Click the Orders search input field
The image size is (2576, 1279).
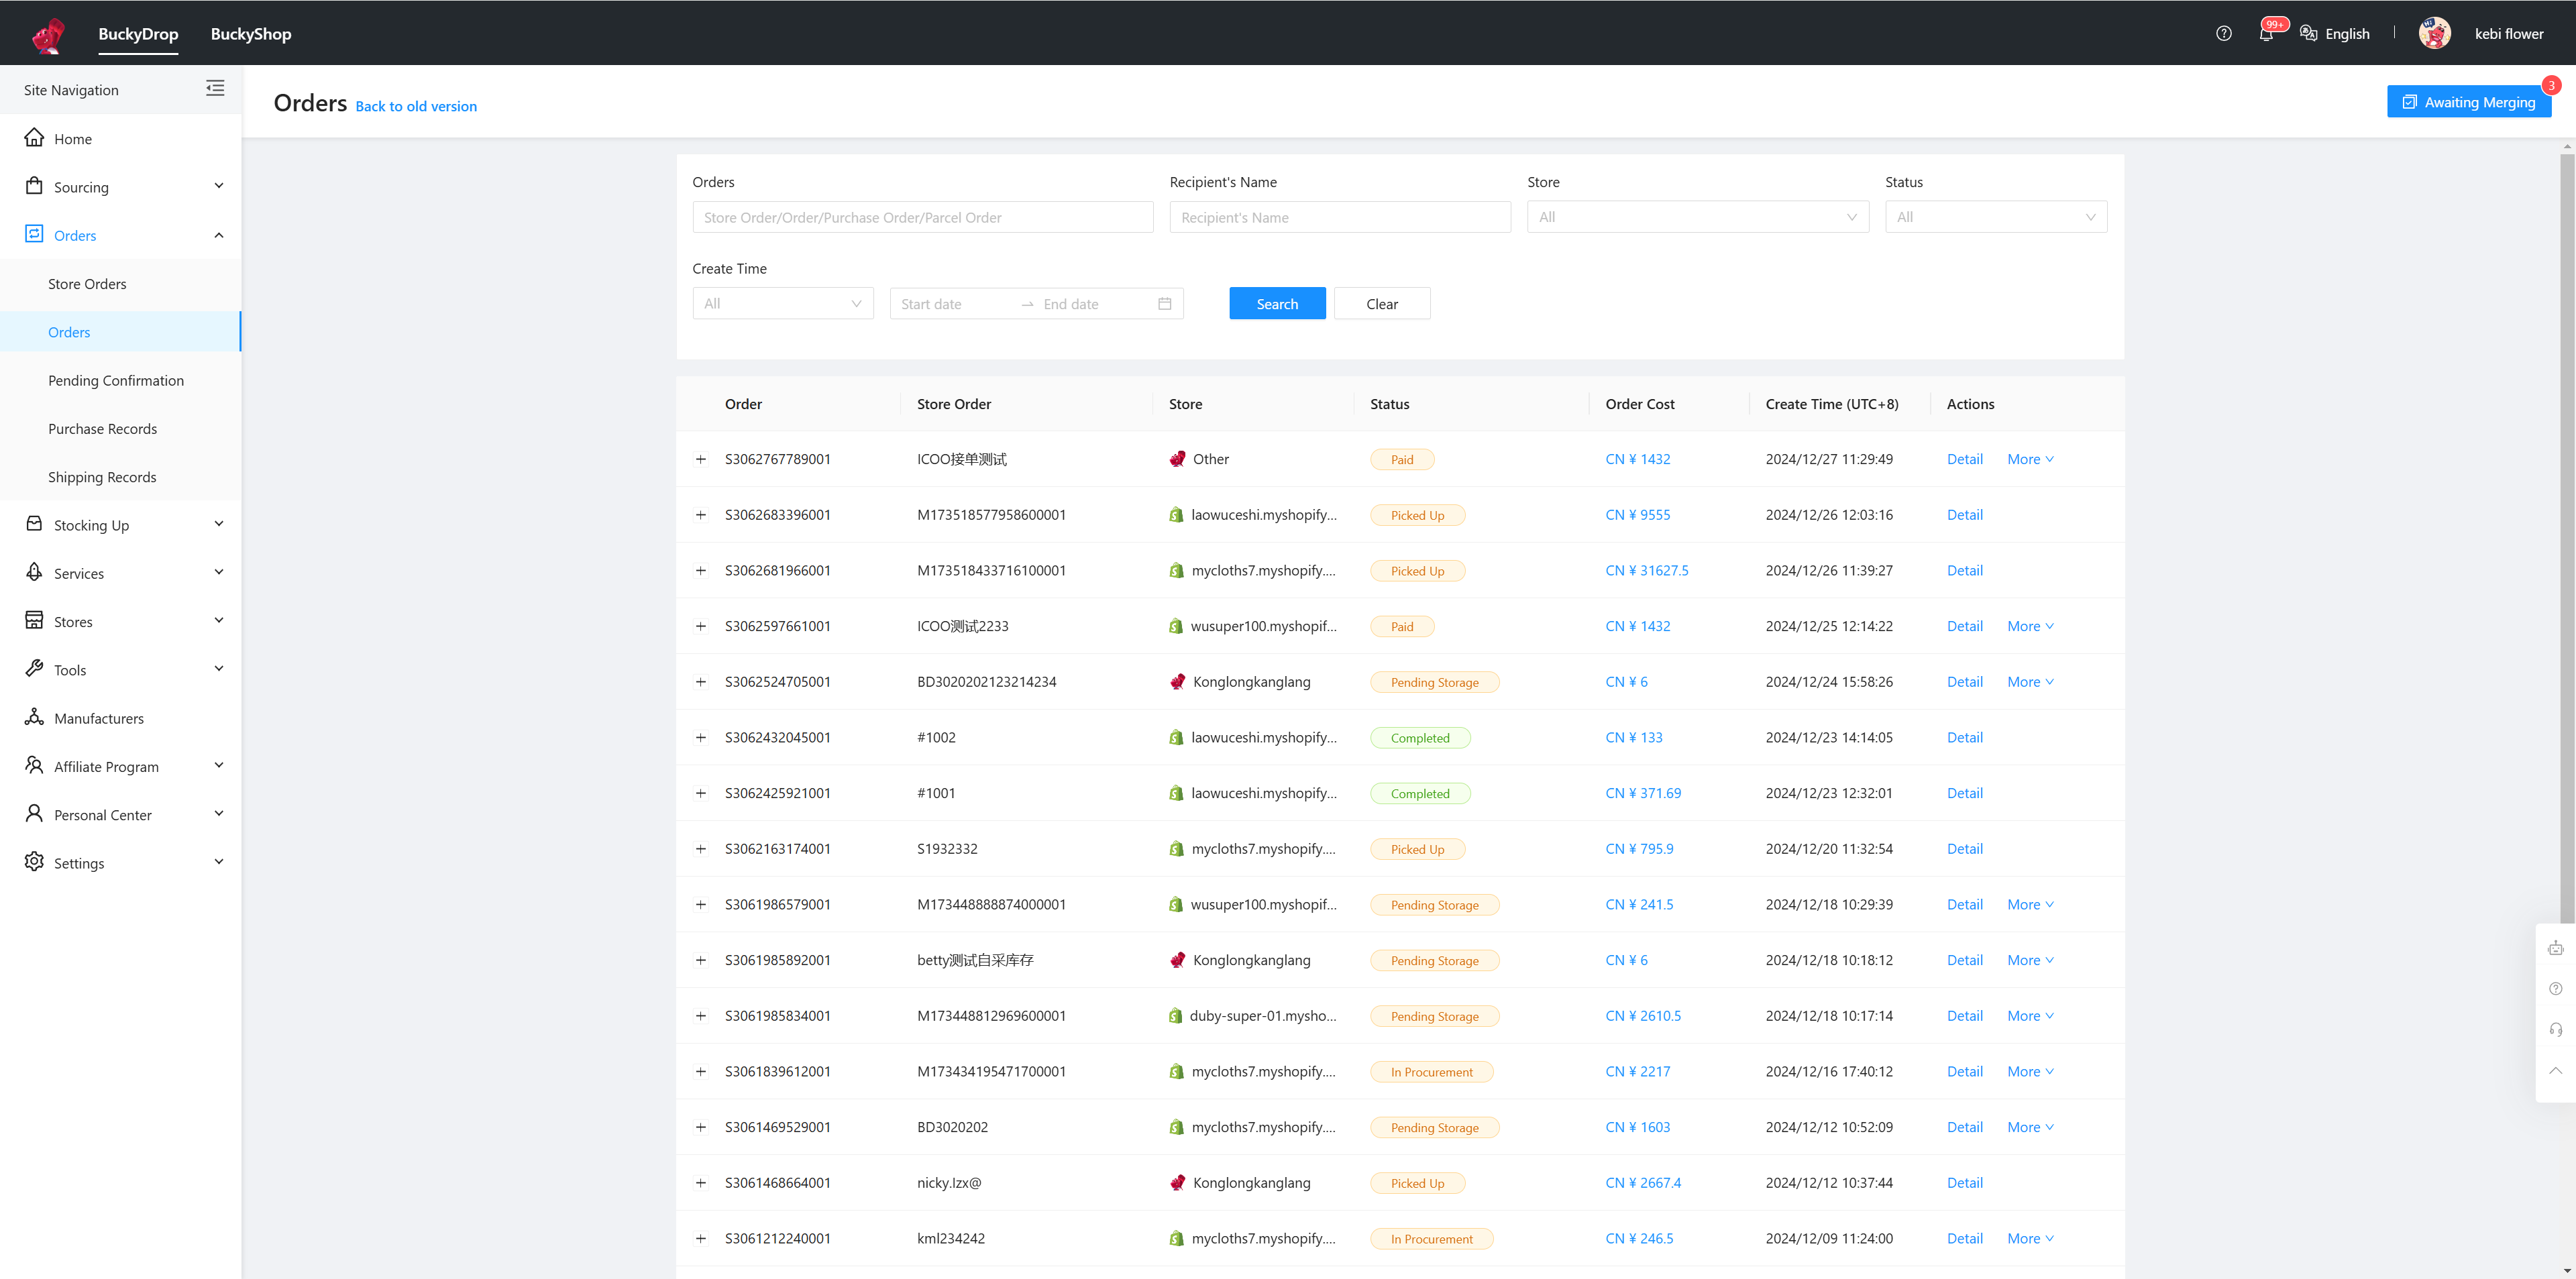922,218
